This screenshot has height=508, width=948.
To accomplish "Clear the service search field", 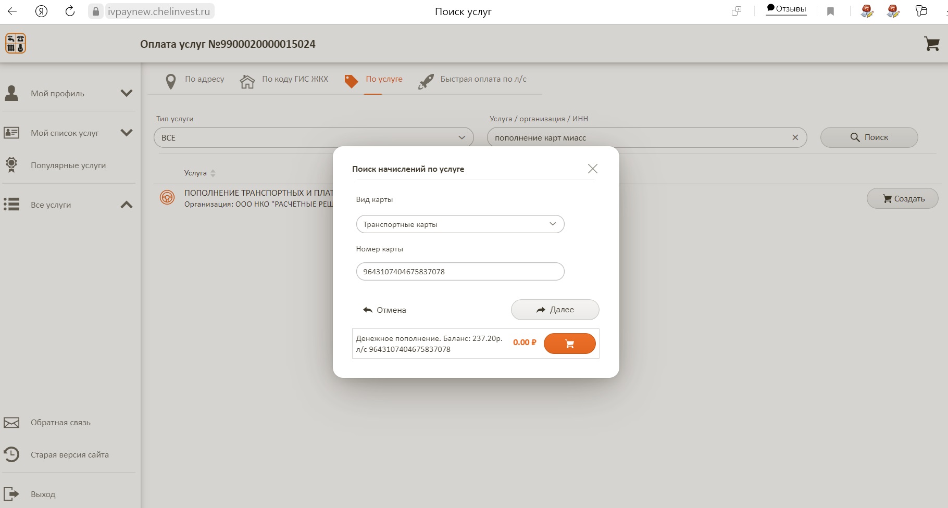I will tap(795, 137).
